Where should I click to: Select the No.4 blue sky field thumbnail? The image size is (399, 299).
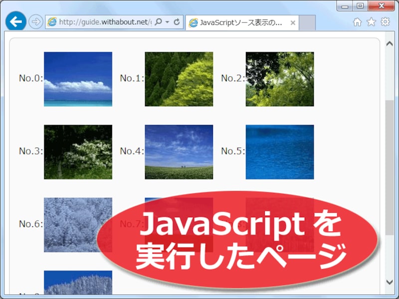tap(179, 151)
